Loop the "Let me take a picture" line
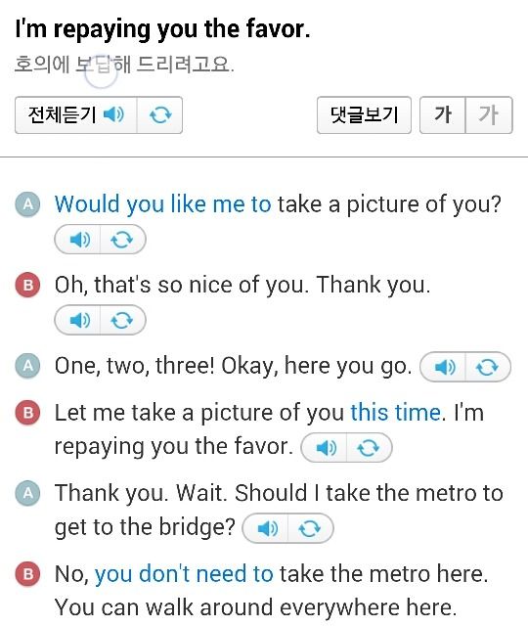Image resolution: width=528 pixels, height=627 pixels. pos(370,447)
